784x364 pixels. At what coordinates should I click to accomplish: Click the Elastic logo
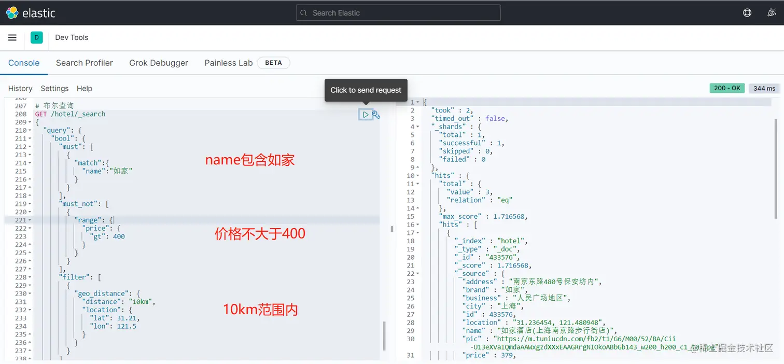click(x=31, y=13)
